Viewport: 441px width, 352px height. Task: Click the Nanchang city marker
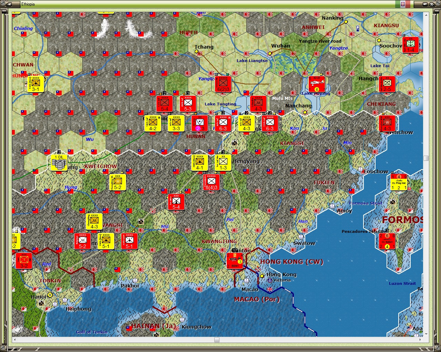tap(305, 112)
